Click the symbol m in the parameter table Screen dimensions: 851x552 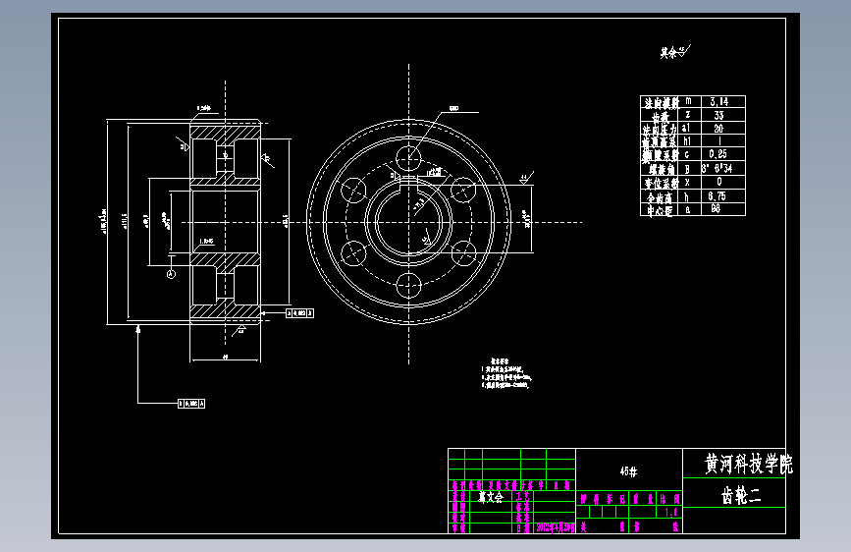point(688,101)
